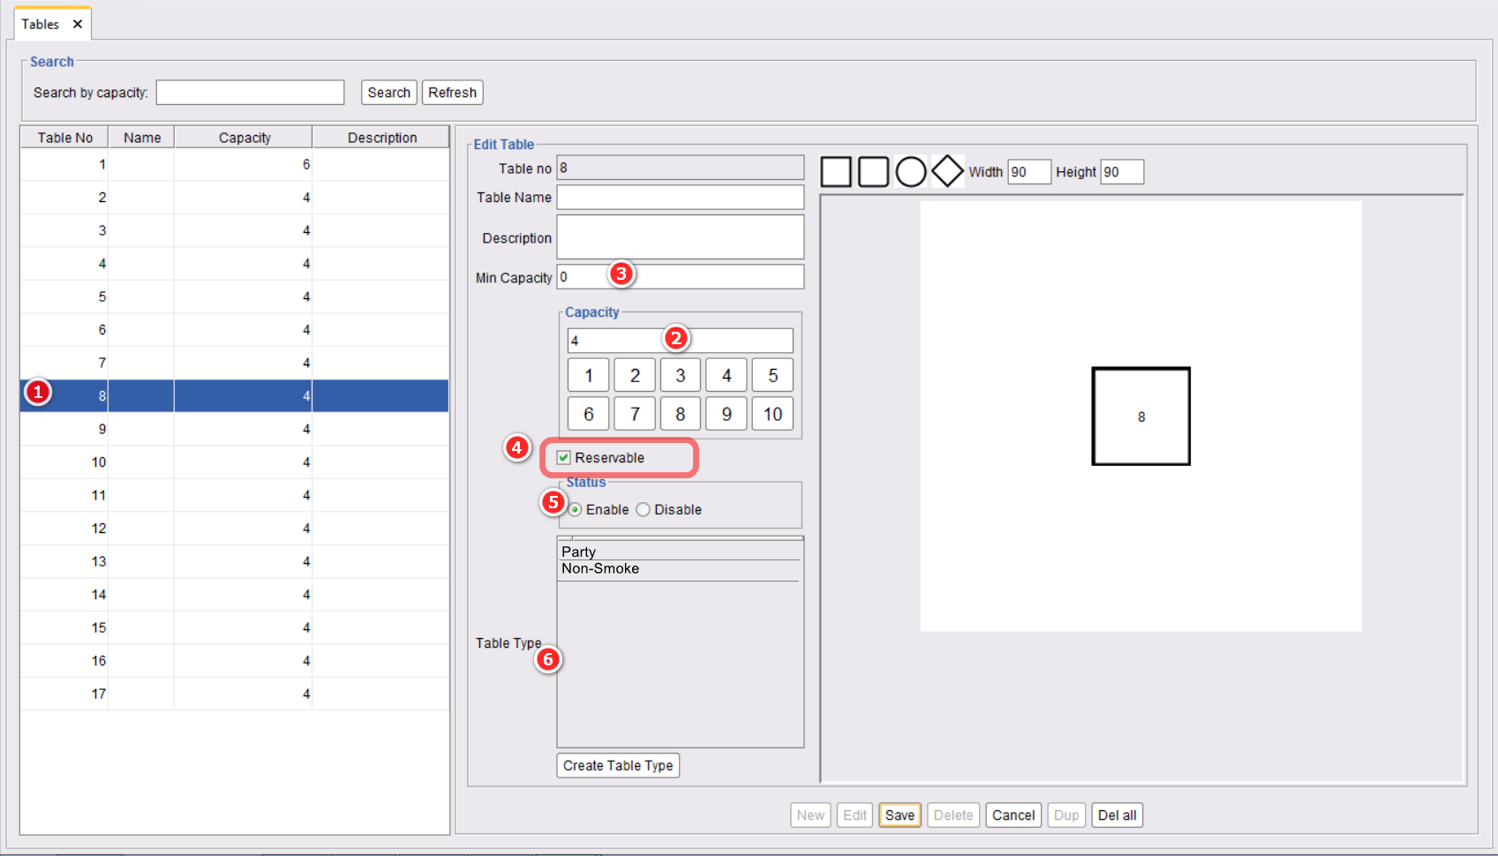Set capacity with keypad button 4

coord(726,375)
